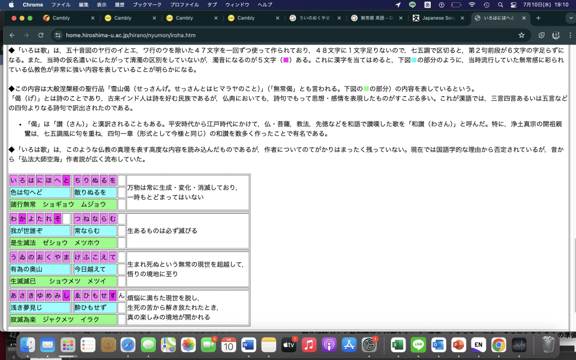
Task: Go back using the back arrow icon
Action: pos(12,35)
